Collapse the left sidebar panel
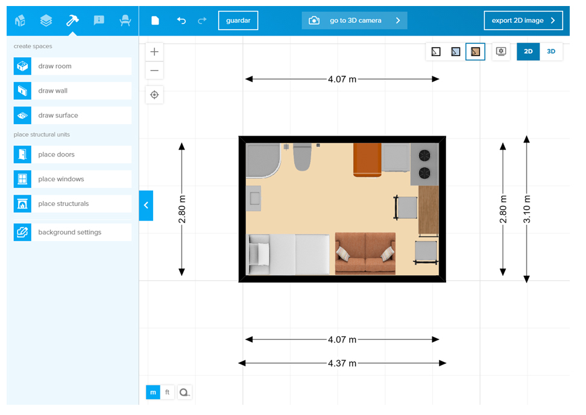The width and height of the screenshot is (586, 415). point(146,205)
